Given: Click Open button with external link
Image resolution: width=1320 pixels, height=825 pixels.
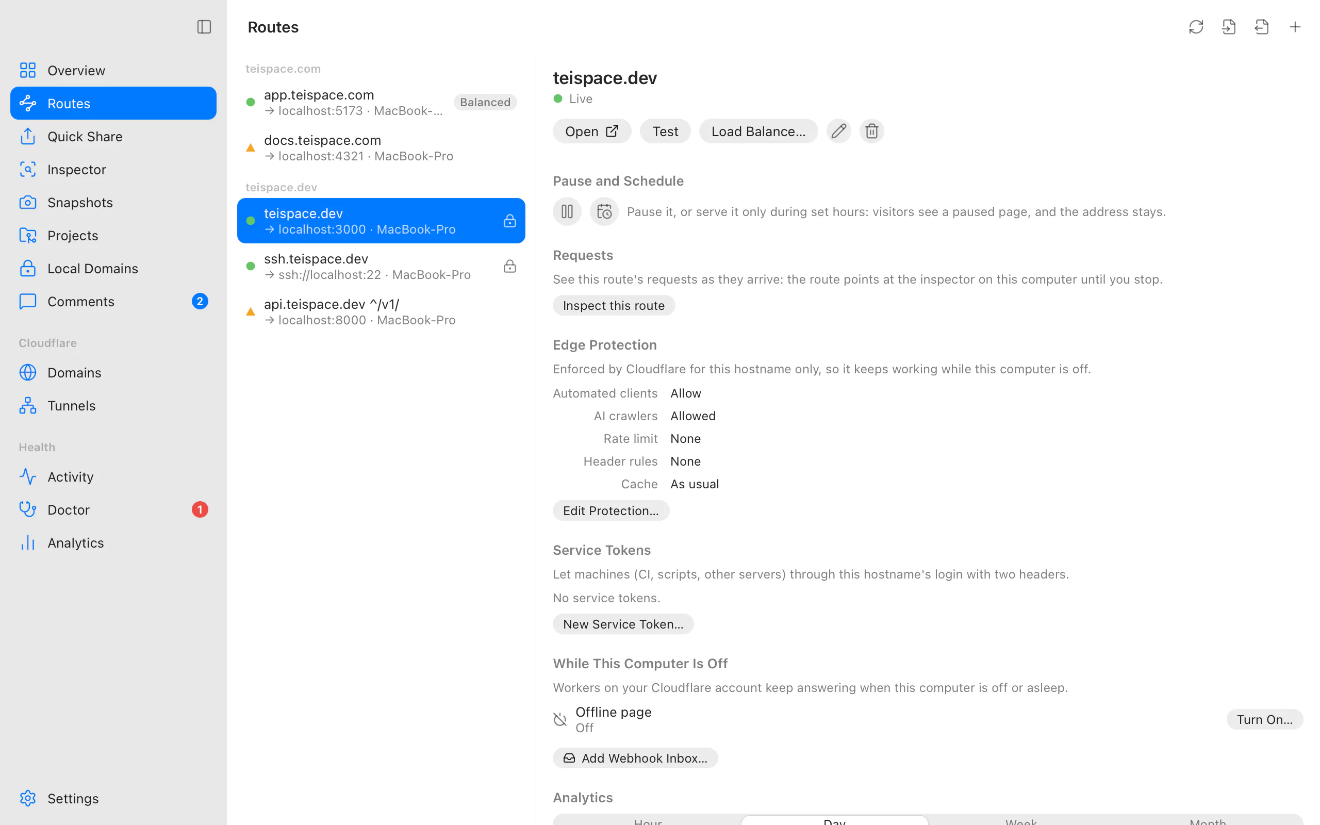Looking at the screenshot, I should coord(592,131).
